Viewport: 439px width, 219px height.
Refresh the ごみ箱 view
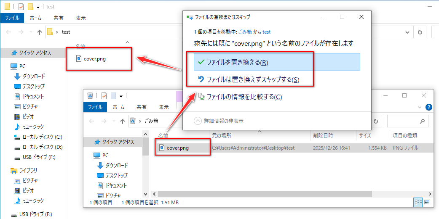tap(376, 121)
